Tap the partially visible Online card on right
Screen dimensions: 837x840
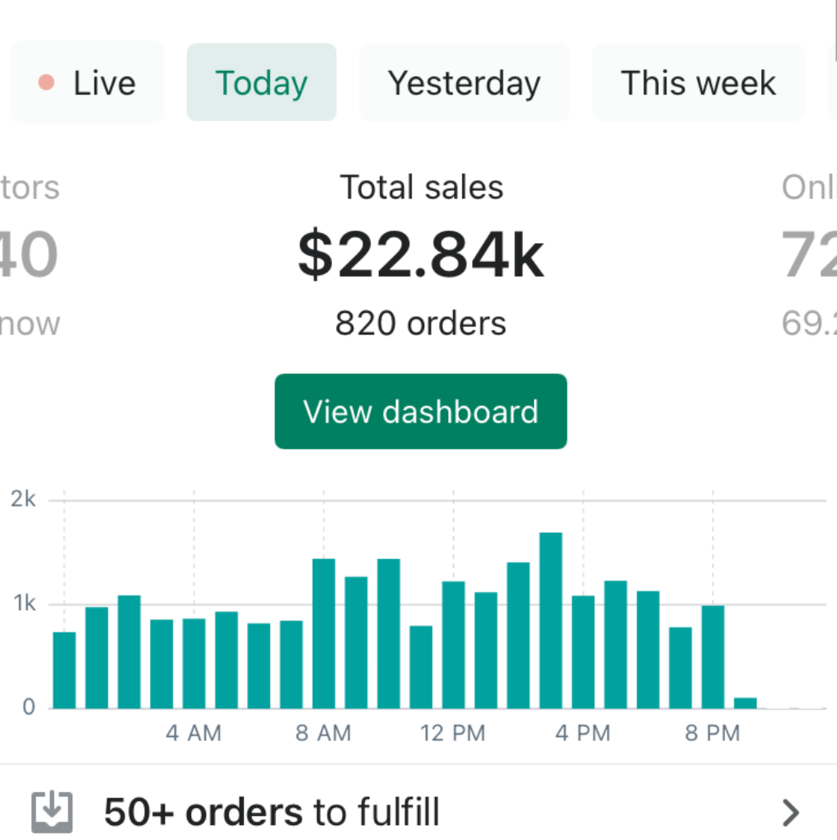point(809,255)
